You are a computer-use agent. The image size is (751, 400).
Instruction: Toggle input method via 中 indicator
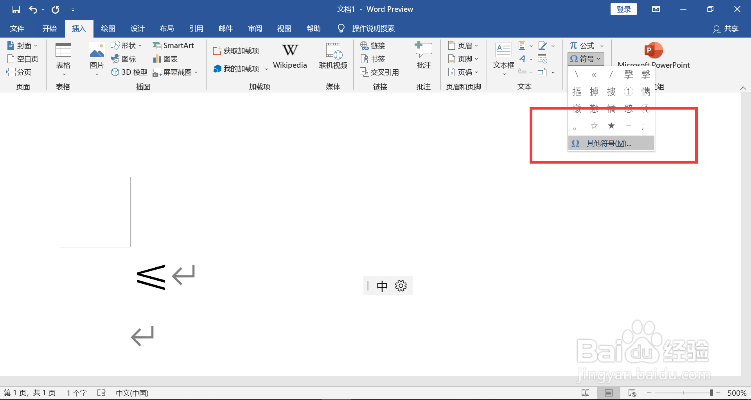coord(382,286)
